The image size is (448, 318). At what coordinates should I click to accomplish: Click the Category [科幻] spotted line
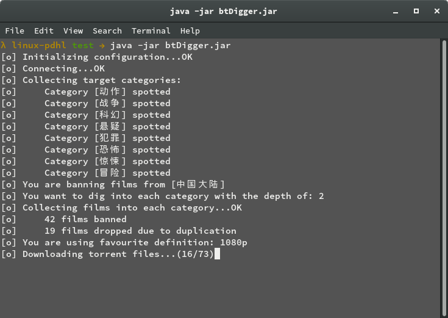(86, 115)
